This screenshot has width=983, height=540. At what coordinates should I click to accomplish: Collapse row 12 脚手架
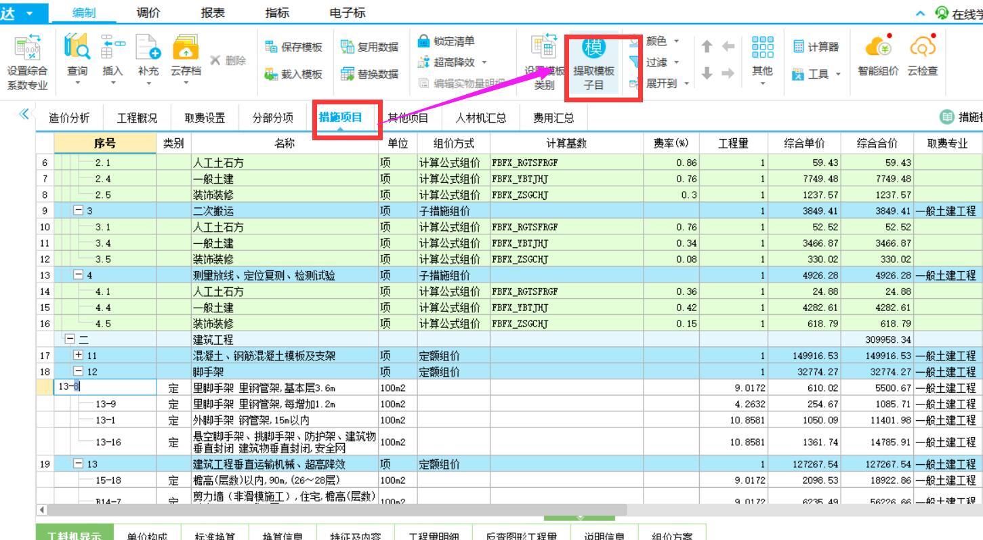pos(78,372)
